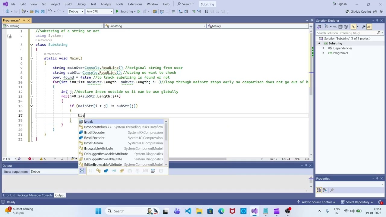Viewport: 386px width, 217px height.
Task: Click navigate to next issue down arrow
Action: point(62,159)
